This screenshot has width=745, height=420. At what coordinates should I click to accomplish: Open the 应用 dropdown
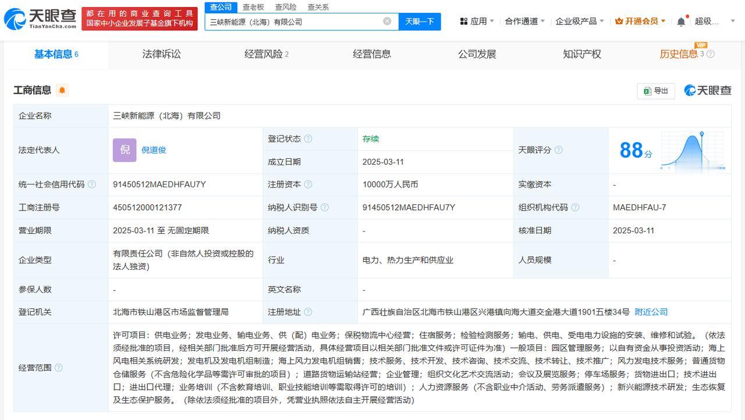pyautogui.click(x=477, y=22)
